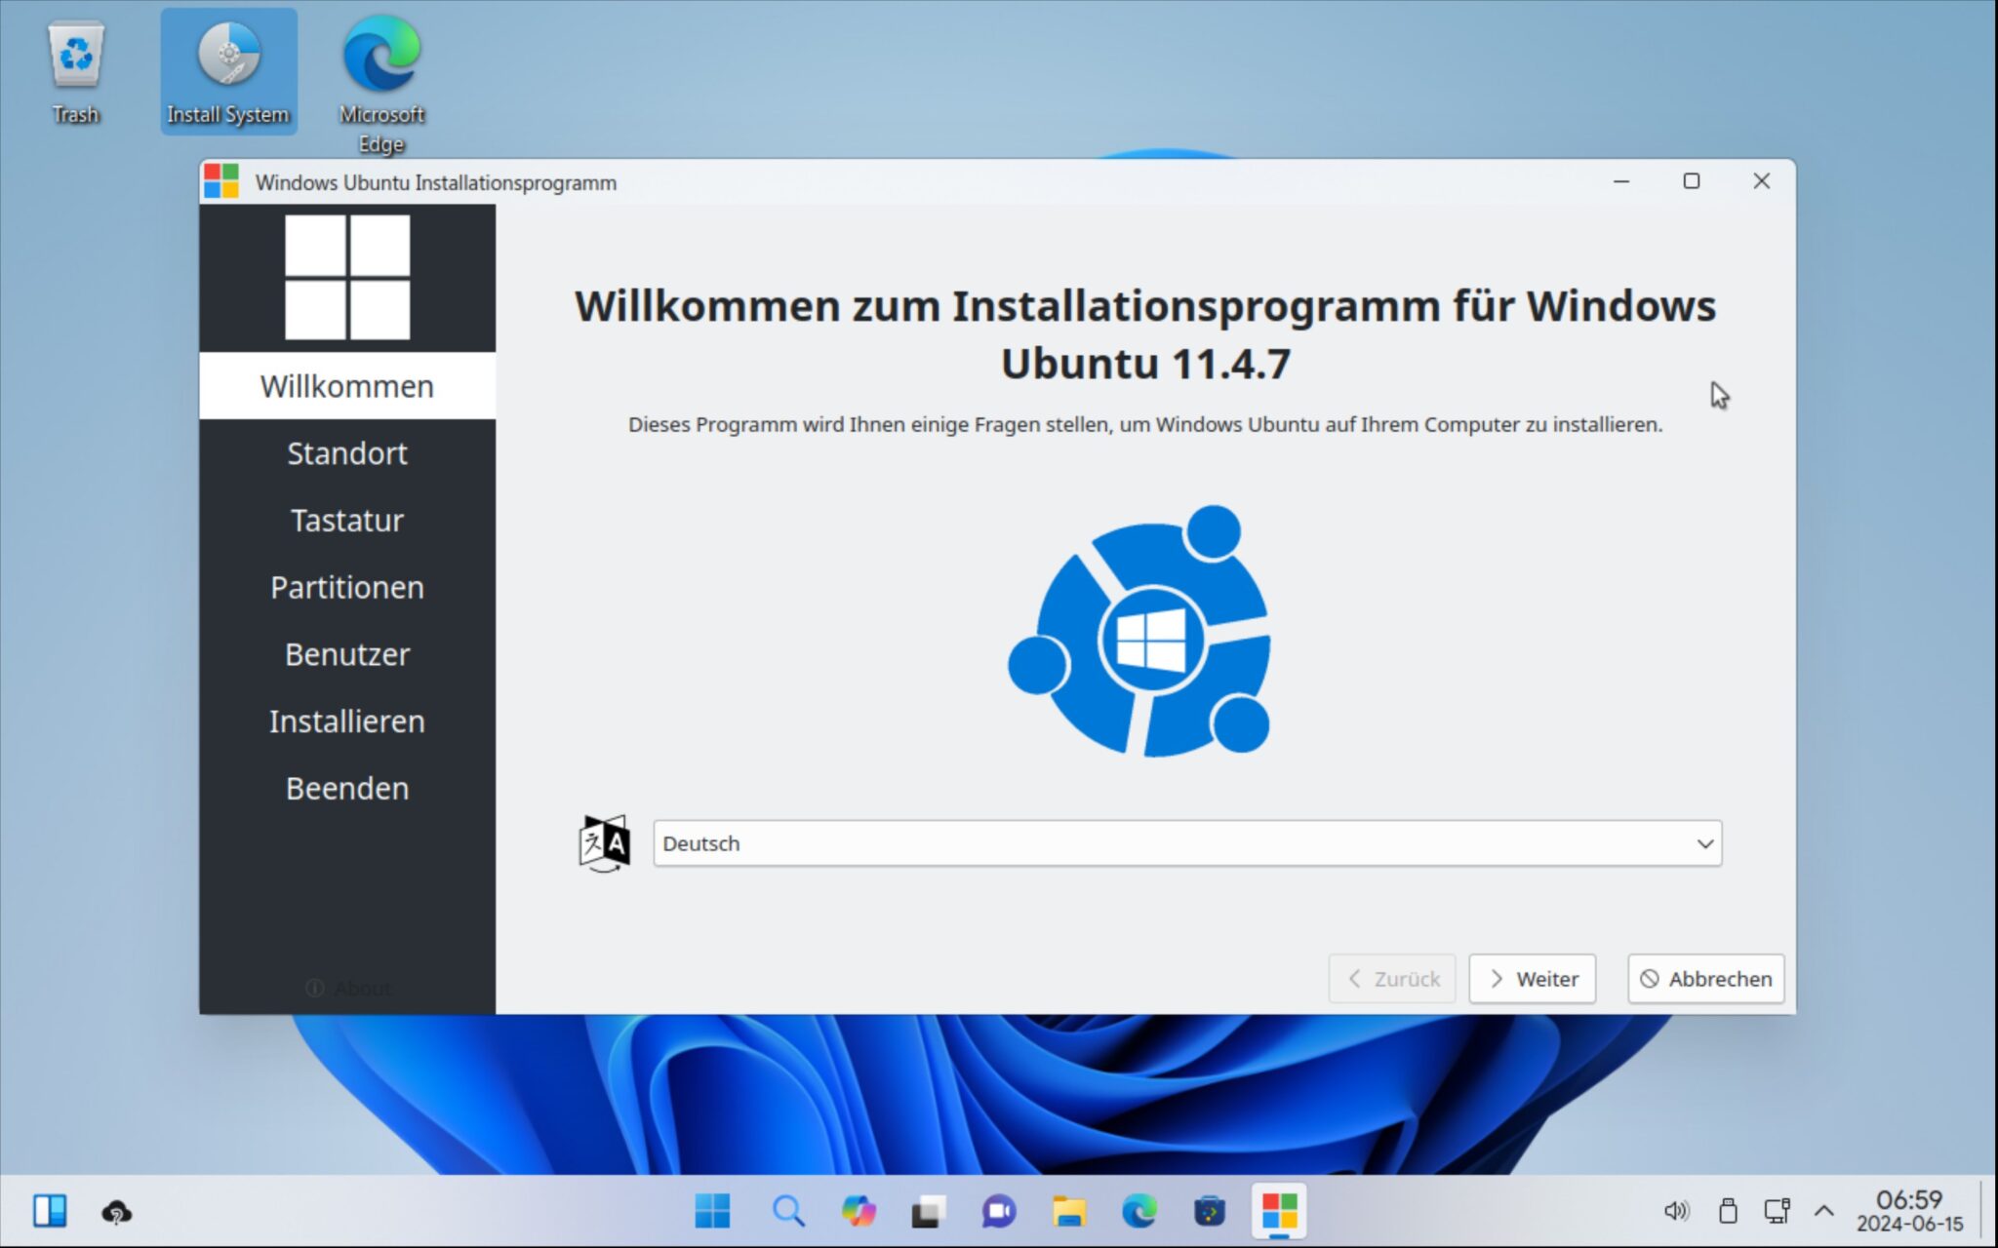Open Copilot from the taskbar
The image size is (1998, 1248).
[858, 1212]
